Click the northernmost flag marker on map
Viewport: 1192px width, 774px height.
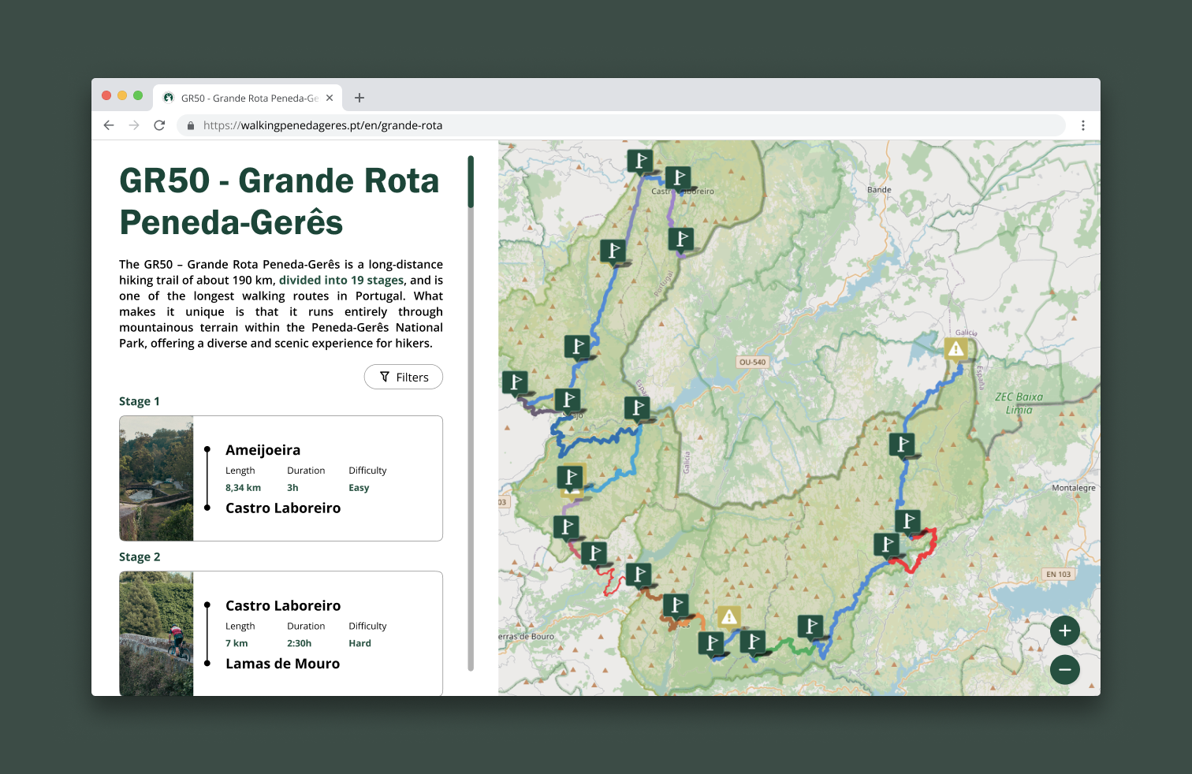639,161
